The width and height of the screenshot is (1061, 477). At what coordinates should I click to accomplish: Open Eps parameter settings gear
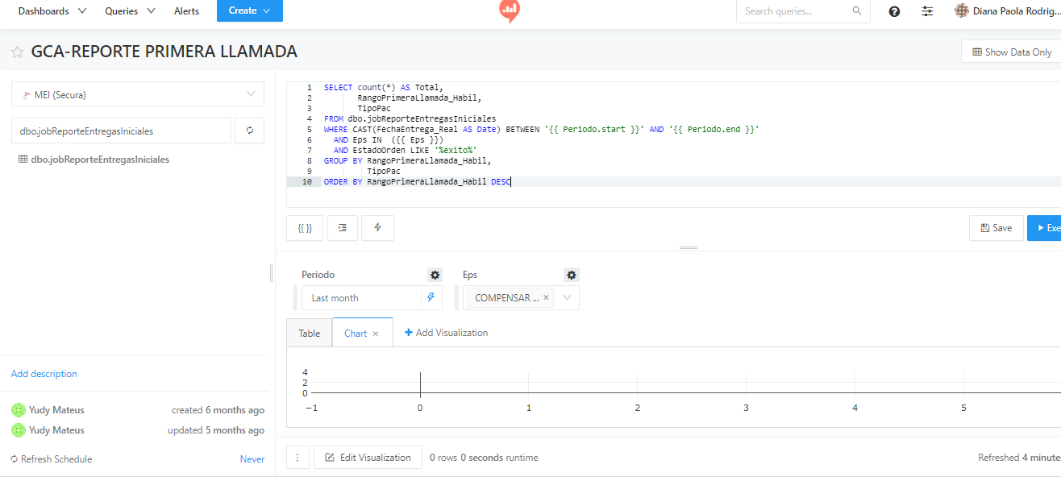572,275
